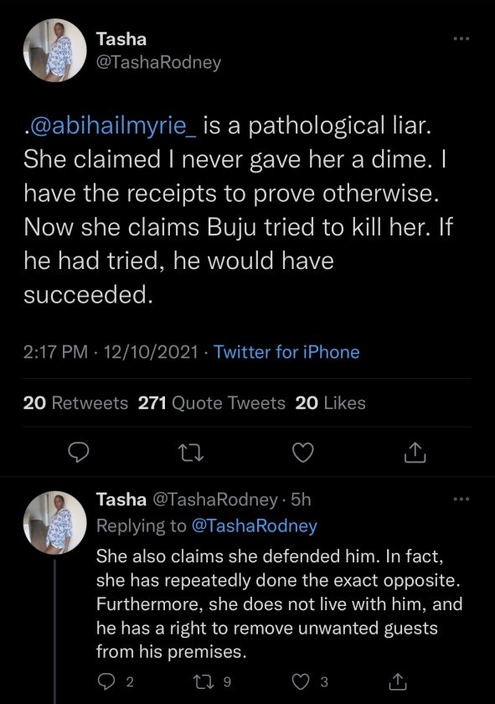
Task: Open Tasha's avatar on the reply tweet
Action: [x=54, y=523]
